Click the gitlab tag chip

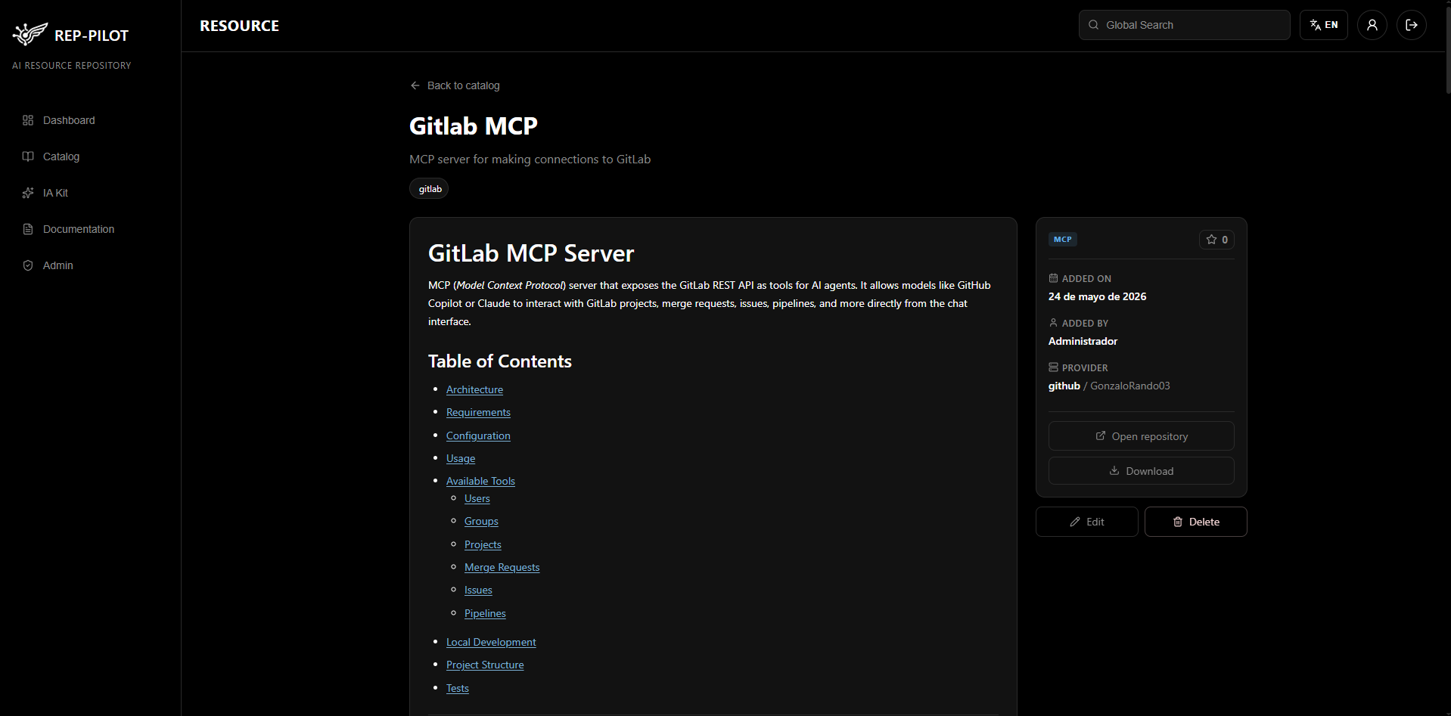point(429,189)
